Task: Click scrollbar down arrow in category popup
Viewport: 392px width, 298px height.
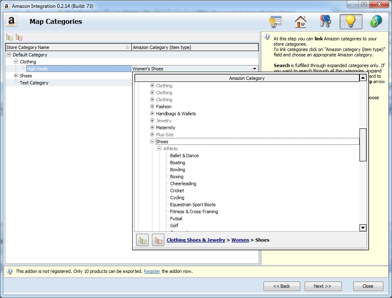Action: 363,228
